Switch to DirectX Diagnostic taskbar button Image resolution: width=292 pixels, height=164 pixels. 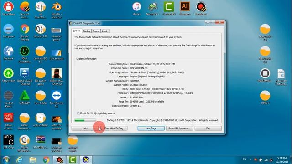[x=86, y=160]
